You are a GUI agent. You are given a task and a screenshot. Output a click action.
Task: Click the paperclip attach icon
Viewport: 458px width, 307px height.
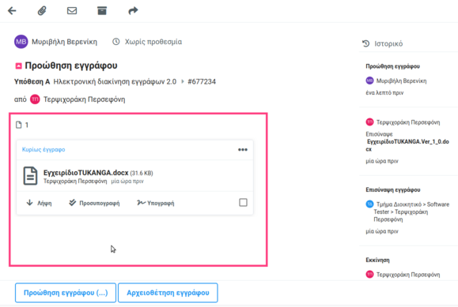[42, 11]
